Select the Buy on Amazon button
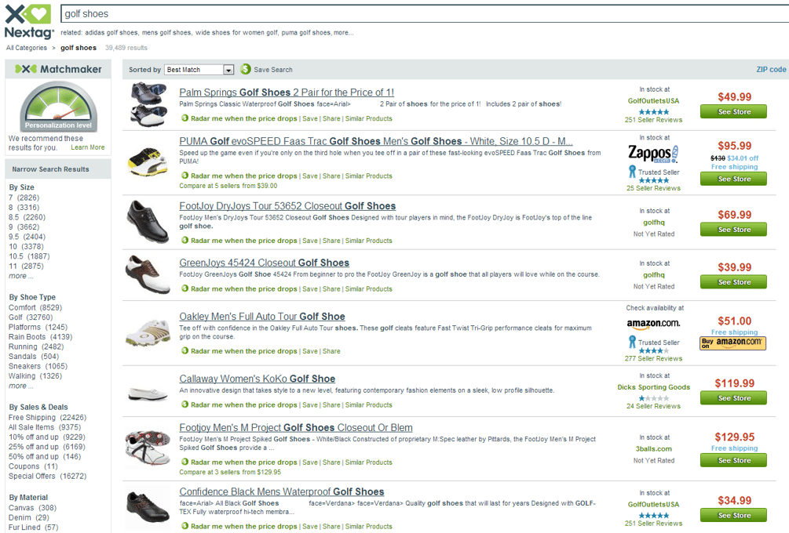The image size is (789, 533). pos(733,343)
